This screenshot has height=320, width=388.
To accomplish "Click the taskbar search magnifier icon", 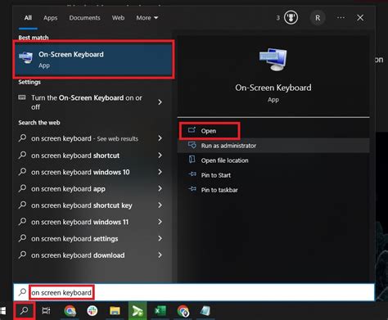I will click(x=25, y=310).
